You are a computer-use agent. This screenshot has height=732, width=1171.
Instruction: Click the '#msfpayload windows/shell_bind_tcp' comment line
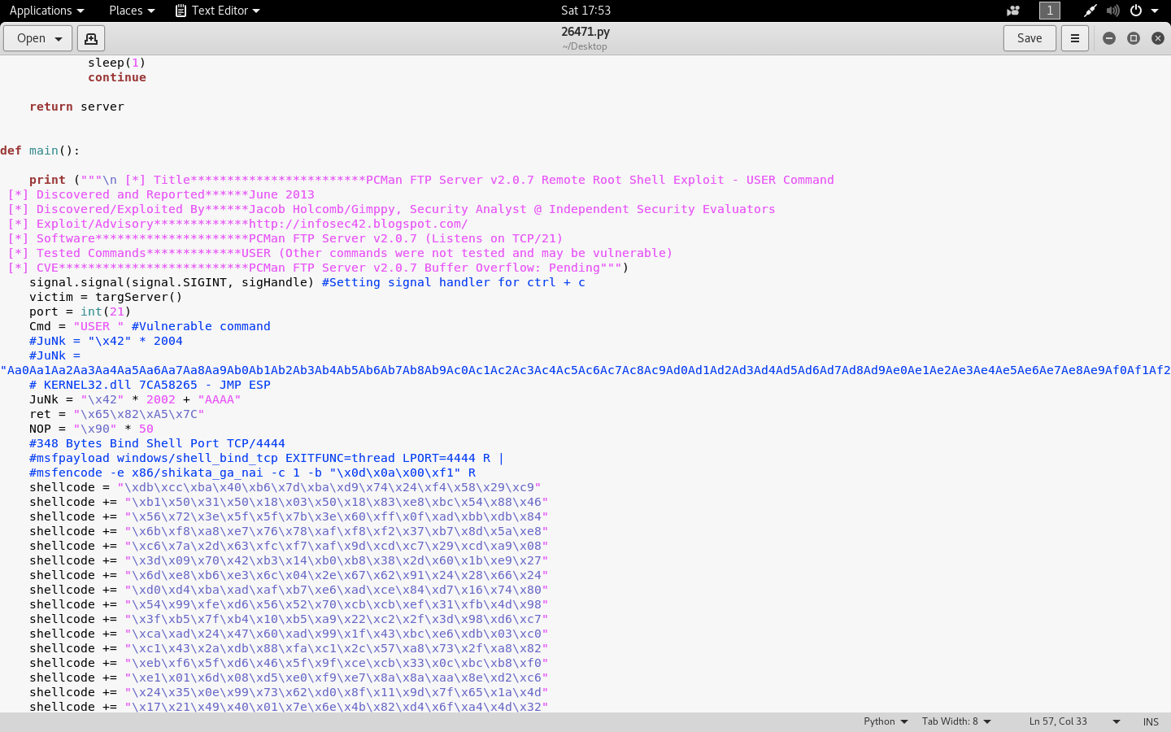(267, 458)
